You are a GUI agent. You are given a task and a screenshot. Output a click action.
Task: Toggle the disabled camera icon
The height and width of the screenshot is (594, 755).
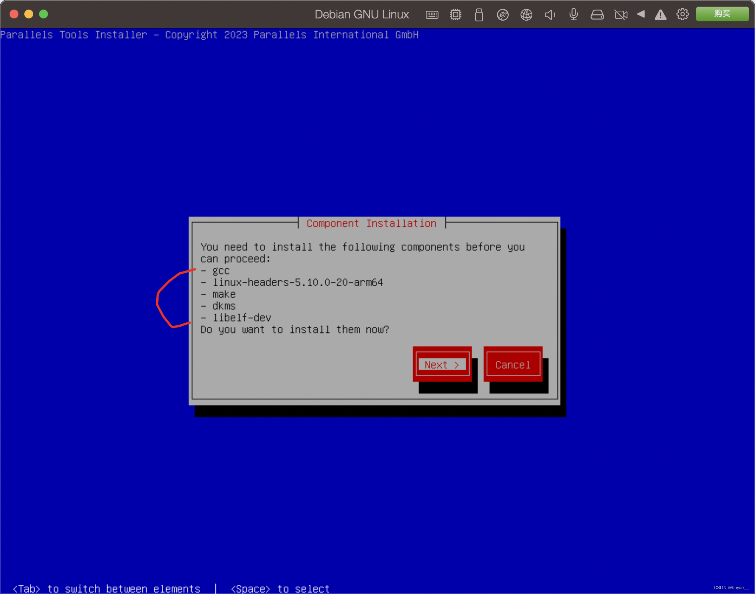pos(621,15)
